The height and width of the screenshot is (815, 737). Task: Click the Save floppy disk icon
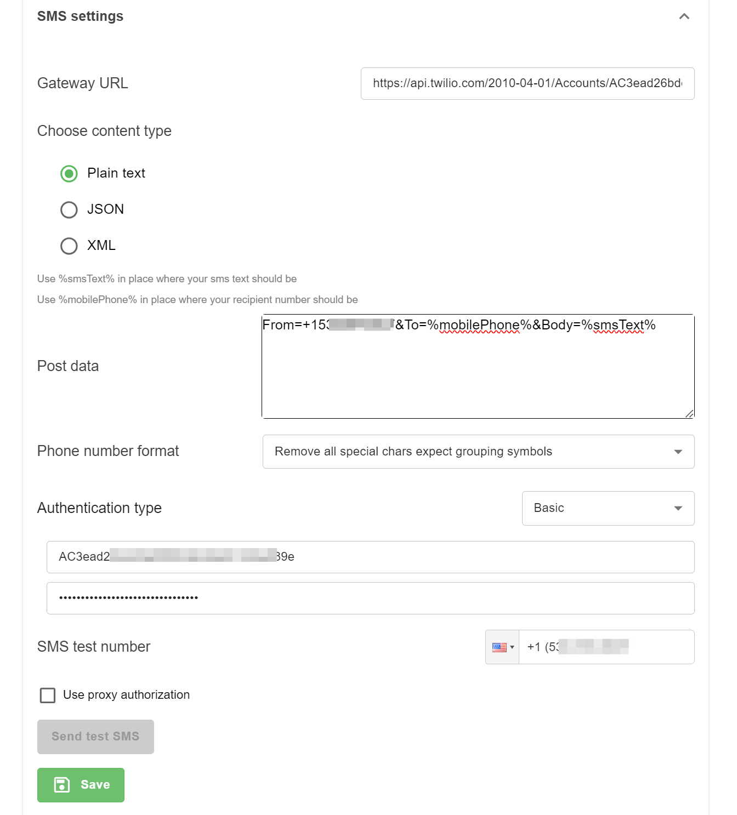pyautogui.click(x=62, y=784)
